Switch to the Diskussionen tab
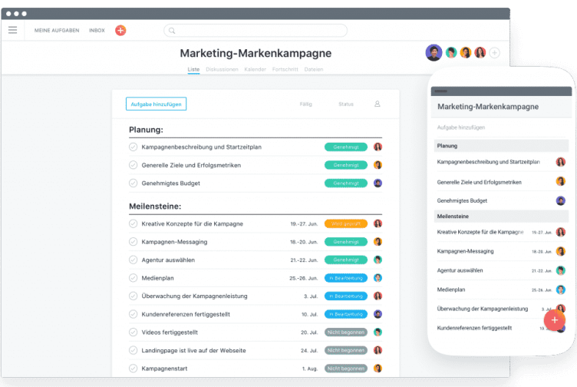 point(222,69)
